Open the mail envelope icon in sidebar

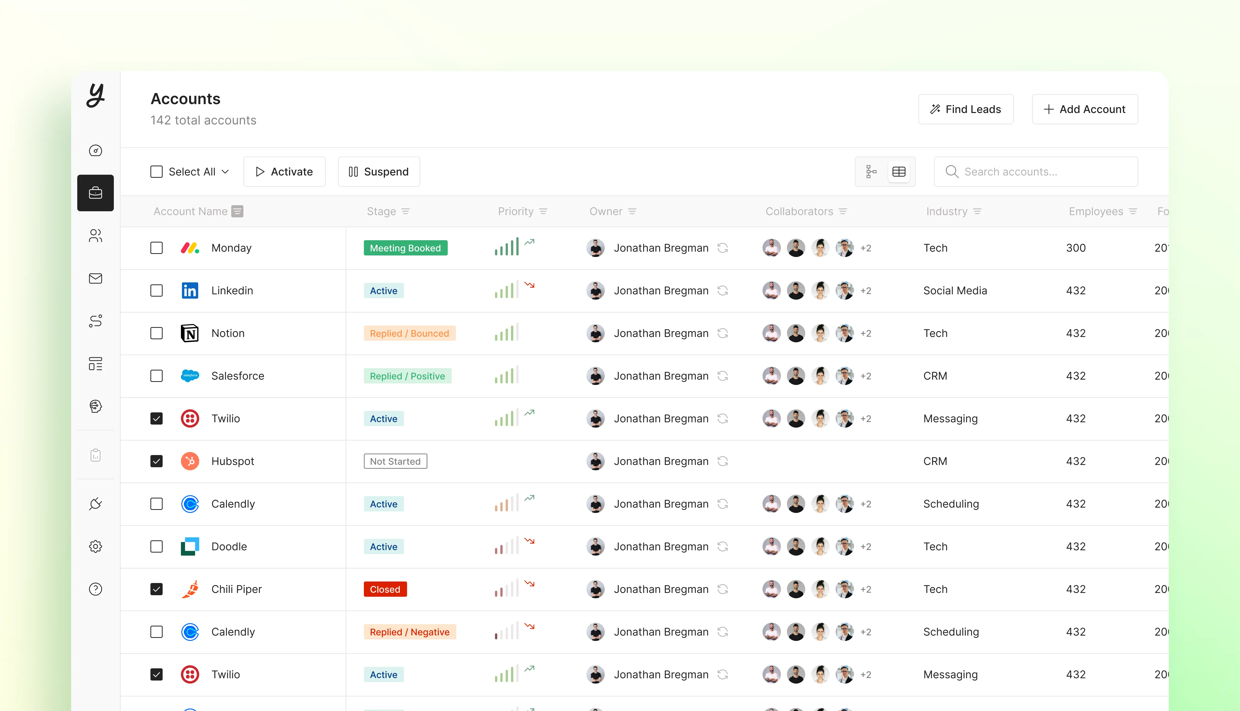click(x=95, y=278)
